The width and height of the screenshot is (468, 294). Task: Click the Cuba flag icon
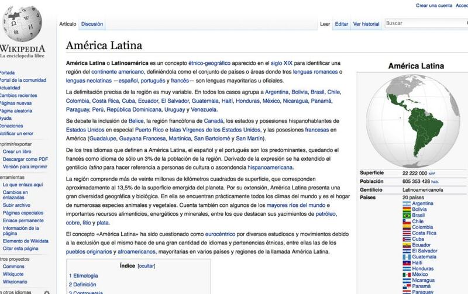406,239
